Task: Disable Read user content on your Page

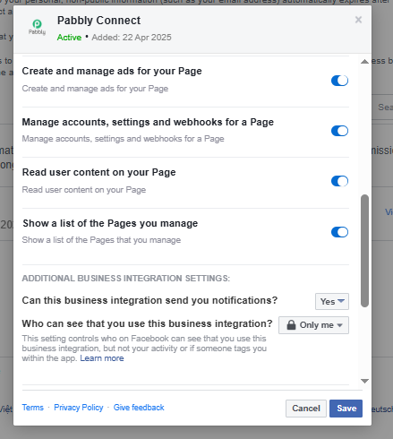Action: (339, 181)
